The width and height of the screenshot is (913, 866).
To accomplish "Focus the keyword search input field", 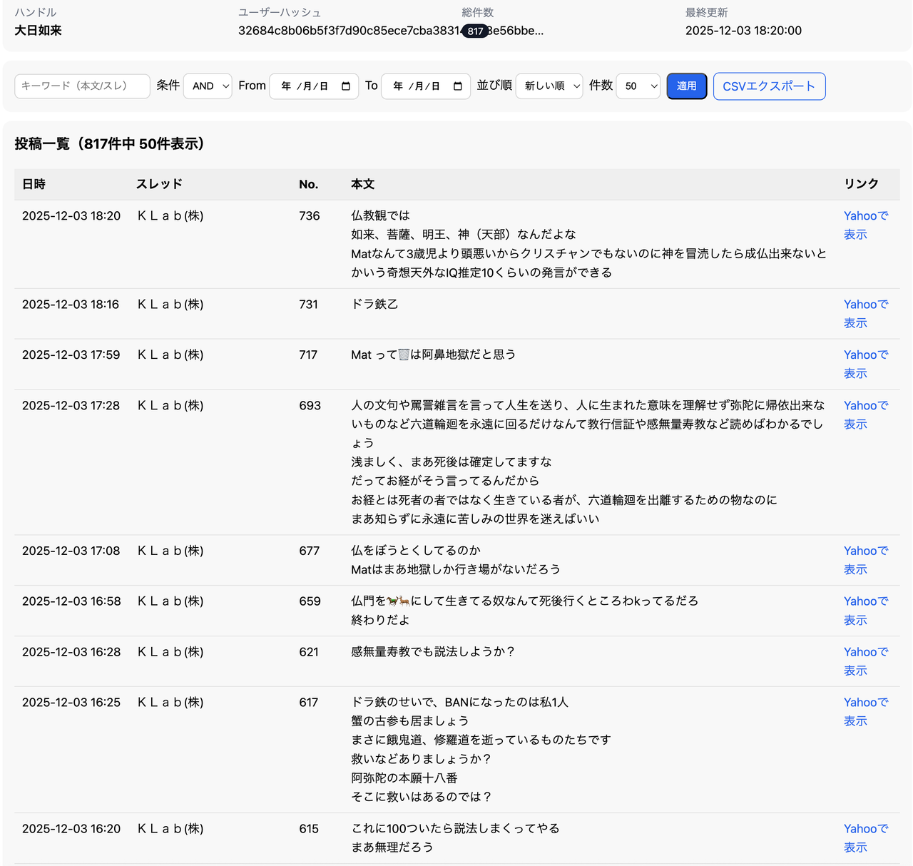I will 82,86.
